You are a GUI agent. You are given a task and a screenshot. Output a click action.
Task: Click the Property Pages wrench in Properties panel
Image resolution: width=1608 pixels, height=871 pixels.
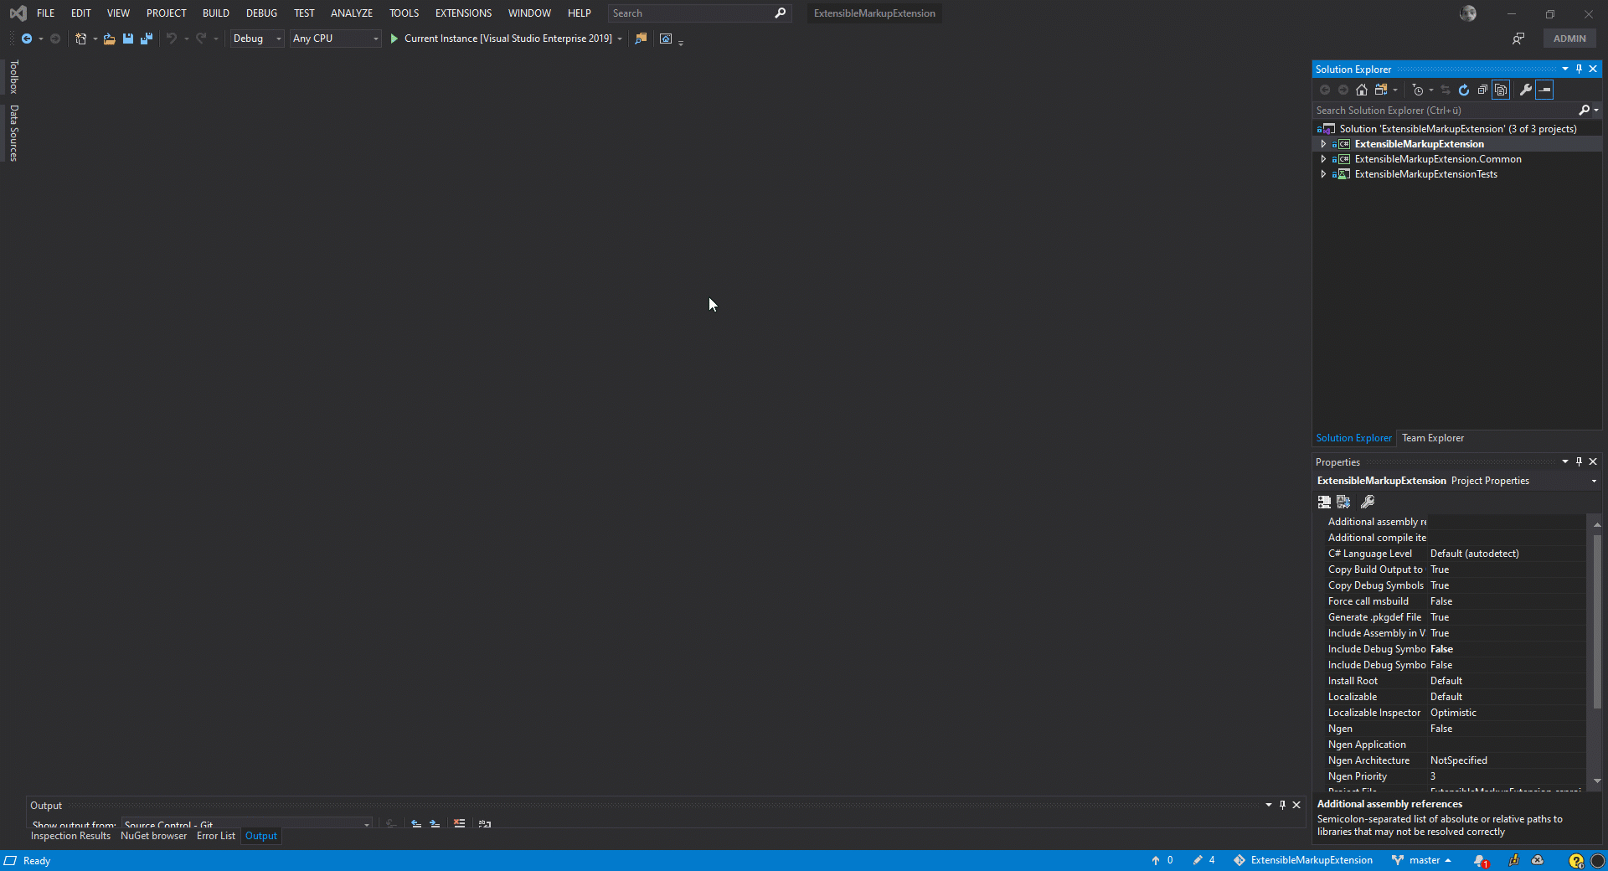click(1368, 502)
